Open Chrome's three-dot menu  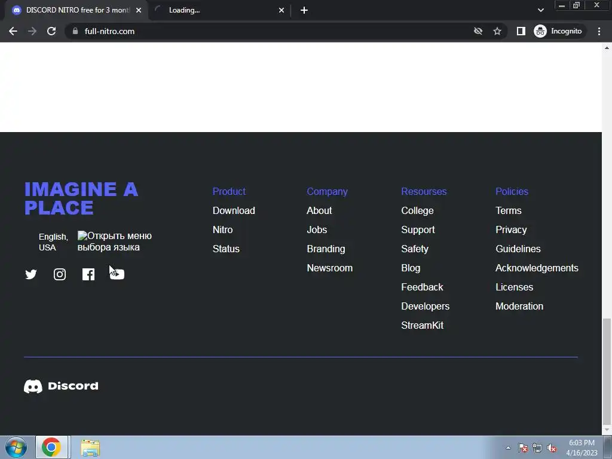pos(599,31)
